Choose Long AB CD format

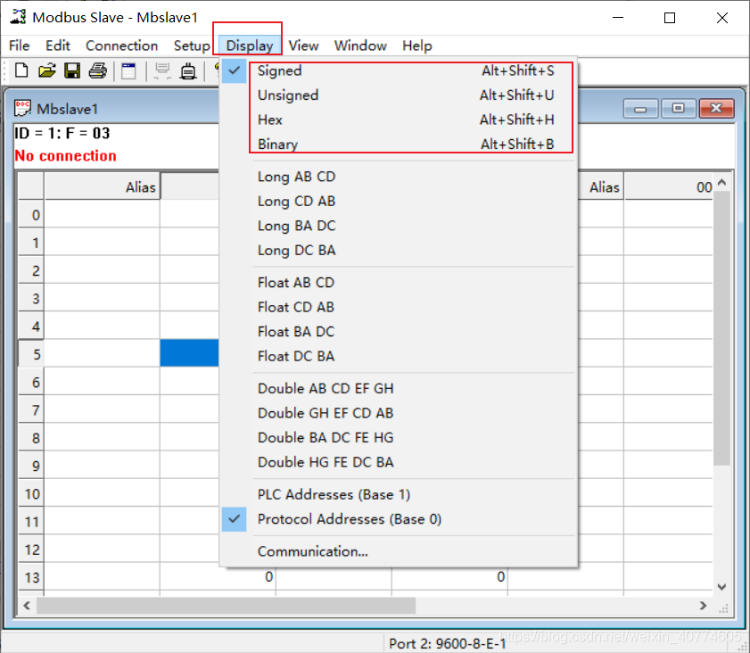(x=399, y=177)
